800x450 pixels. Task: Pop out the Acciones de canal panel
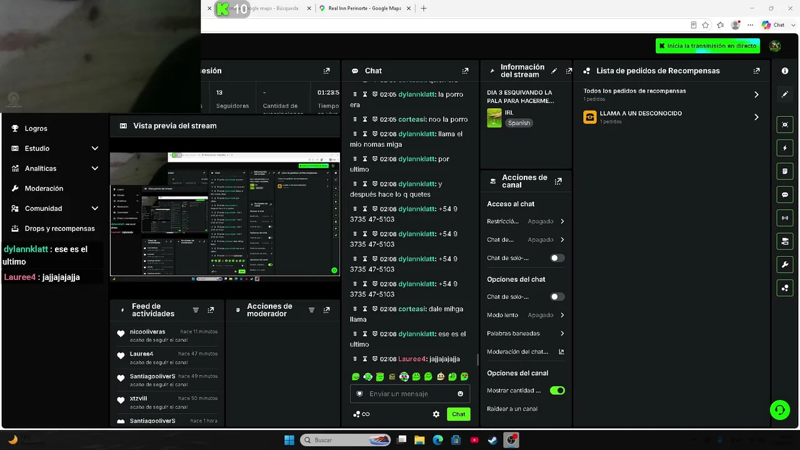(558, 181)
